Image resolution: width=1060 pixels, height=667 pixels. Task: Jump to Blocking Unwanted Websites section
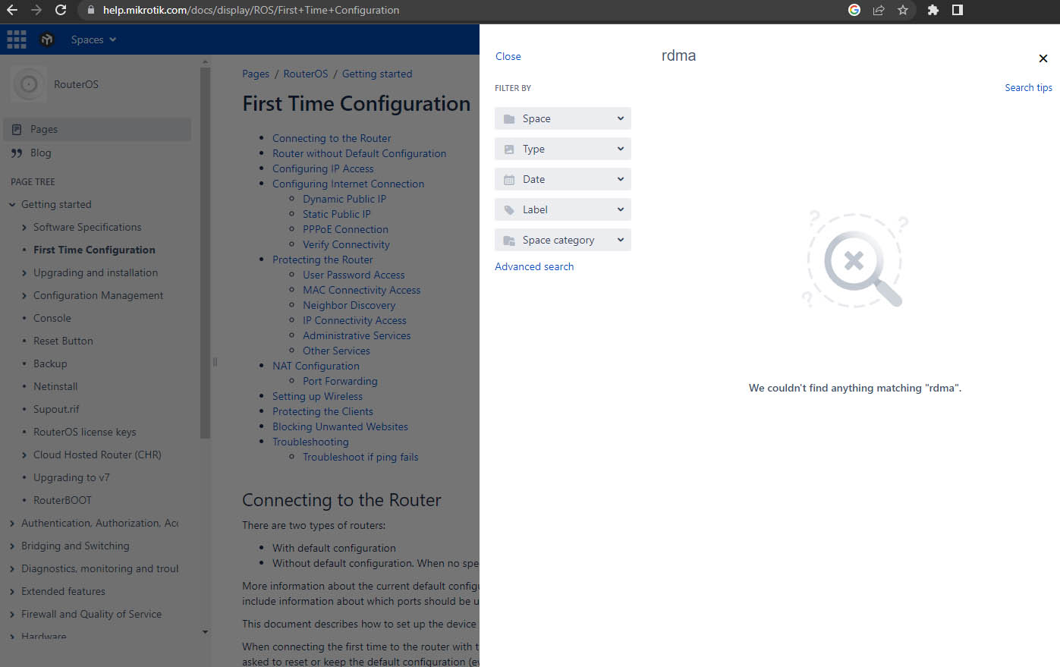click(x=340, y=426)
